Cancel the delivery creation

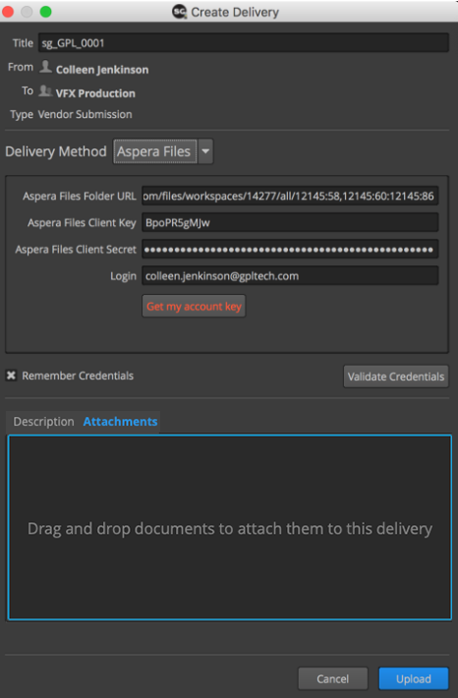(333, 678)
